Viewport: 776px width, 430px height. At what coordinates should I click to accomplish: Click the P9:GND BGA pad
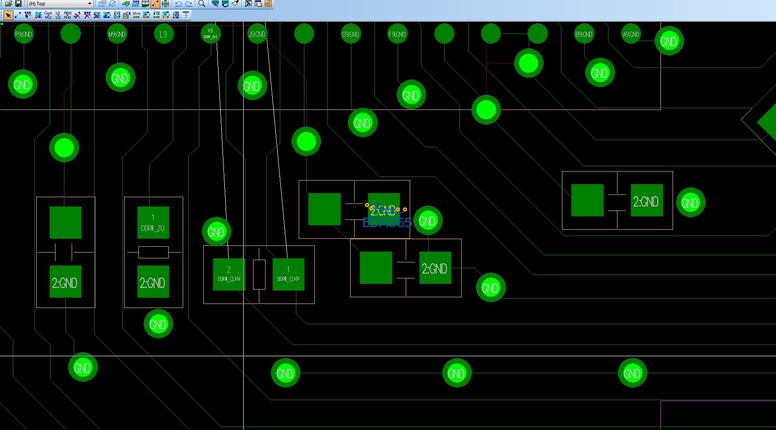(x=24, y=34)
